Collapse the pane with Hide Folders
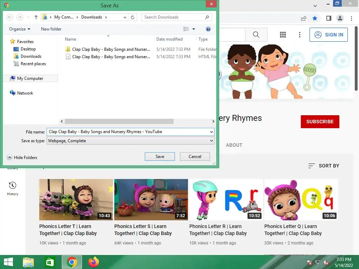Viewport: 359px width, 269px height. tap(22, 157)
